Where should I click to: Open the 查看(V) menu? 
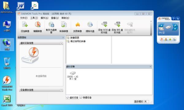point(55,18)
